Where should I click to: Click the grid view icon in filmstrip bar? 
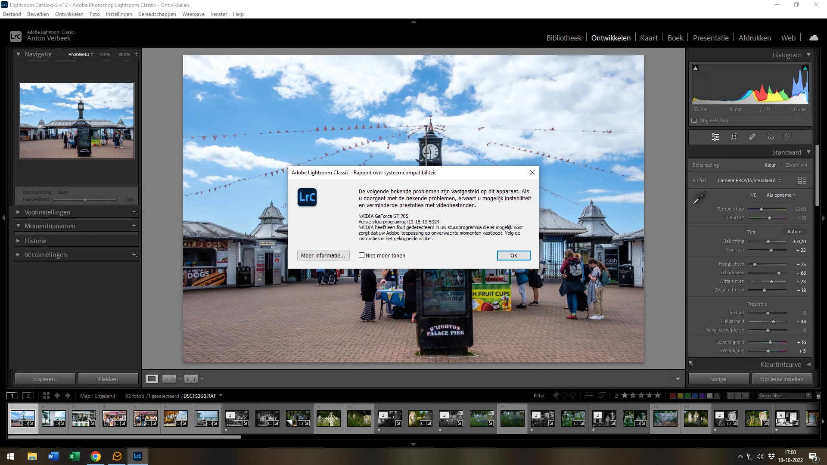tap(46, 396)
